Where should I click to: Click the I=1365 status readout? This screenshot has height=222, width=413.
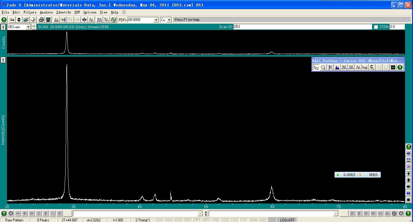point(118,220)
